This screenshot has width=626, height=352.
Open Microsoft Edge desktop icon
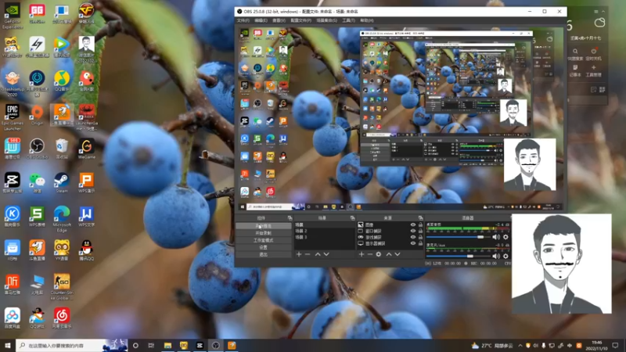(62, 219)
